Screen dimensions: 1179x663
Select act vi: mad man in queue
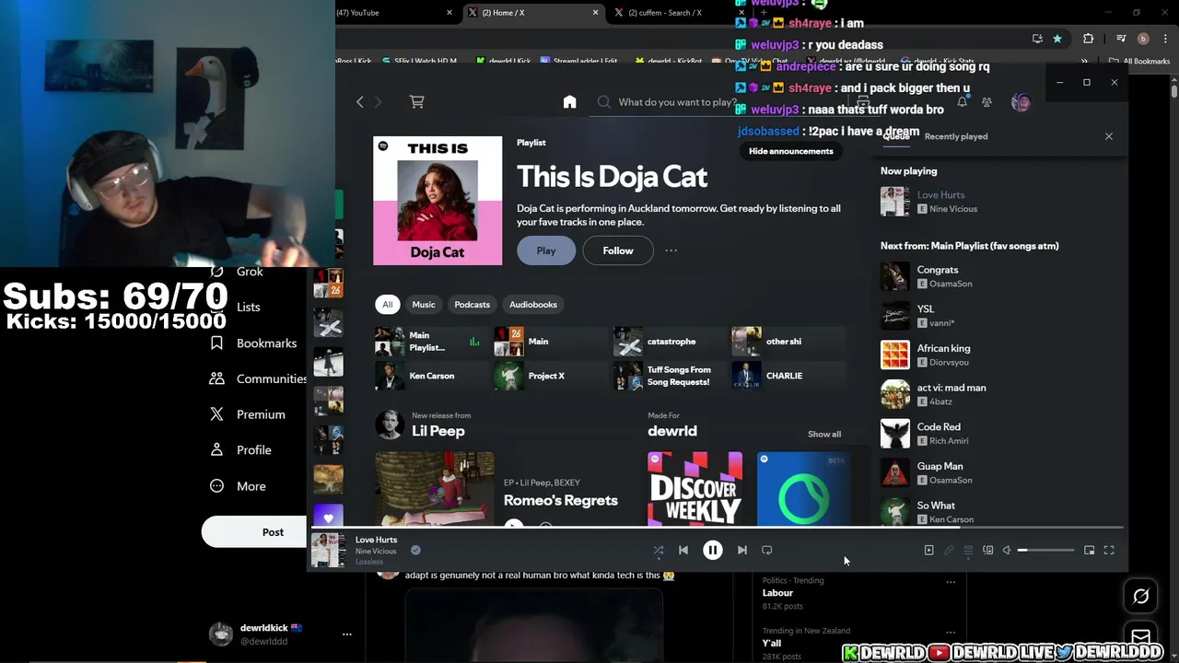pyautogui.click(x=999, y=394)
